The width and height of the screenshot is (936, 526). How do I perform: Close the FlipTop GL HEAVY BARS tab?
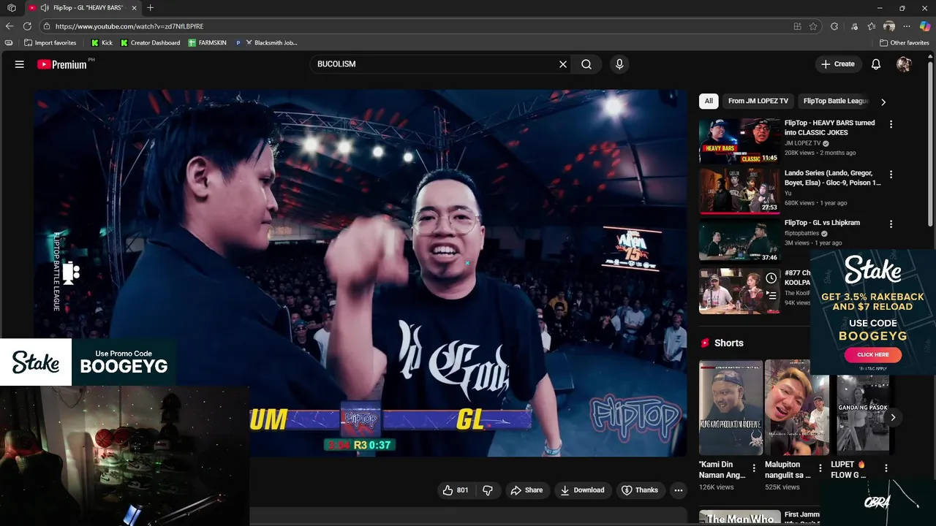pyautogui.click(x=135, y=8)
